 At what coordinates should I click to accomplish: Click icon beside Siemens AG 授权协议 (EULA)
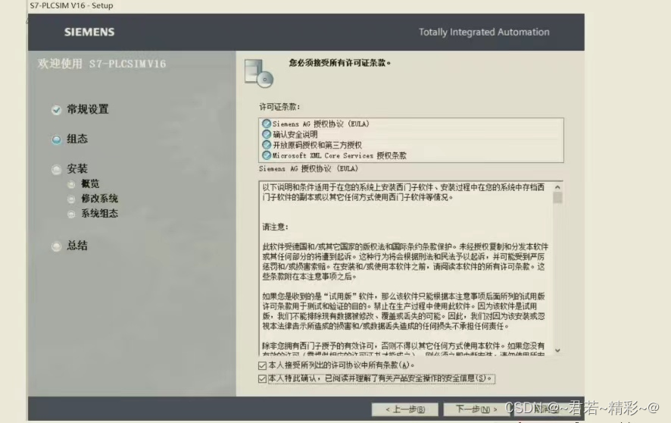pyautogui.click(x=267, y=124)
